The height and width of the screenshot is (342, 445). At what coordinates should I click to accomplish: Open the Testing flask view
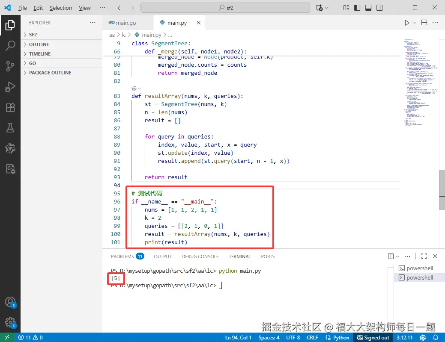pos(10,128)
